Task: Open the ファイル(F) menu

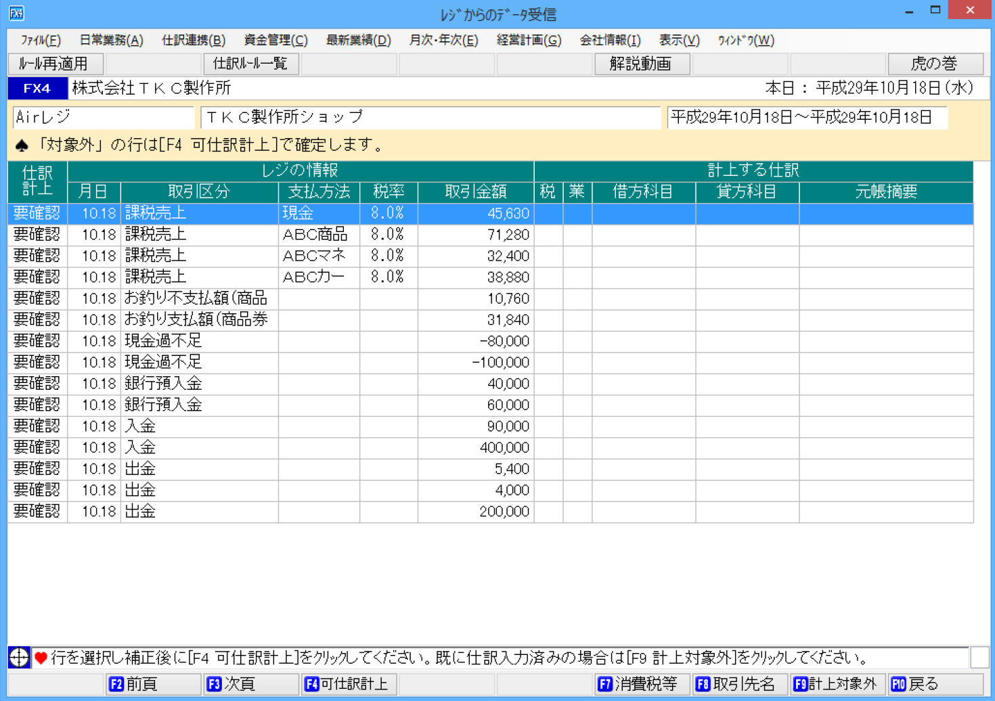Action: click(41, 41)
